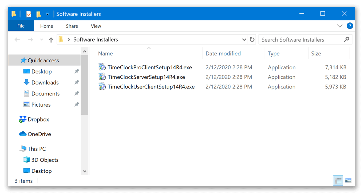This screenshot has height=194, width=364.
Task: Switch to the Home ribbon tab
Action: [x=47, y=26]
